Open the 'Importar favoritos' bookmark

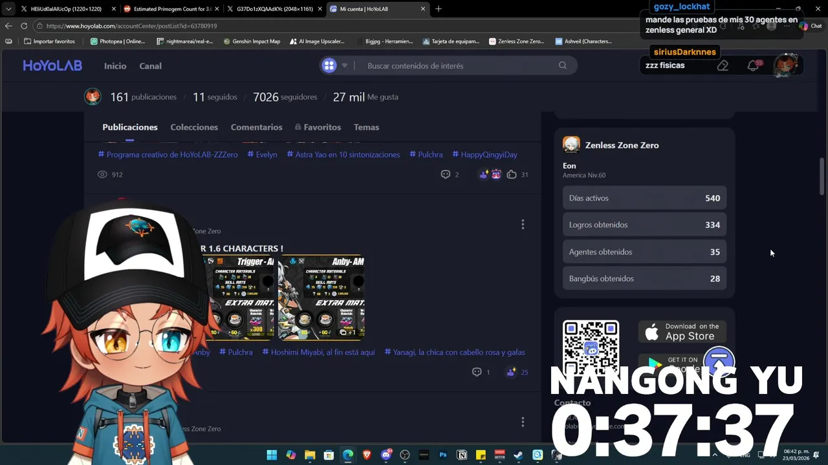(x=49, y=41)
